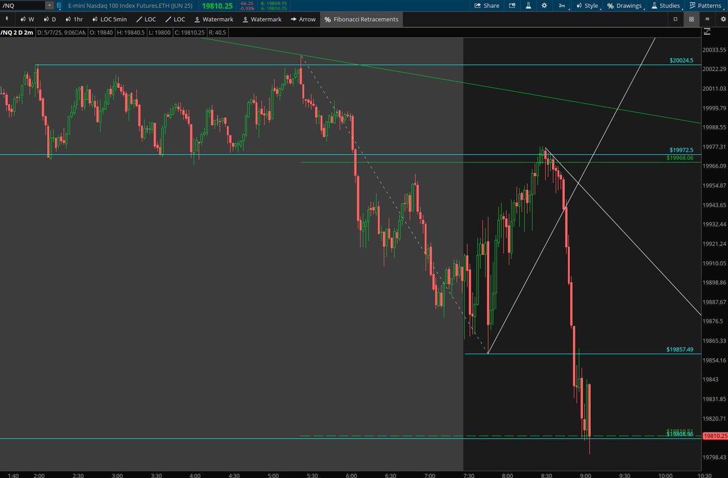Open the symbol selector dropdown arrow

[x=49, y=5]
